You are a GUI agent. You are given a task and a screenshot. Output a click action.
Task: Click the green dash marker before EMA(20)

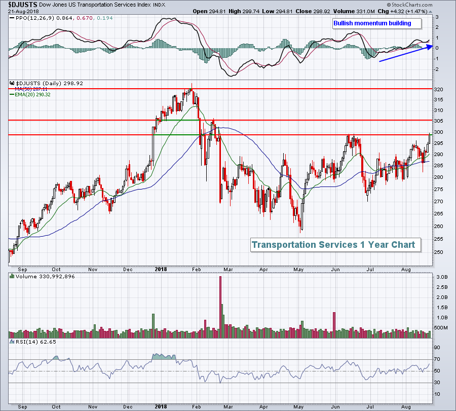click(12, 95)
